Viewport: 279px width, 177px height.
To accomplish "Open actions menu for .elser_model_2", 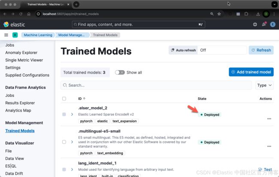I will (269, 119).
